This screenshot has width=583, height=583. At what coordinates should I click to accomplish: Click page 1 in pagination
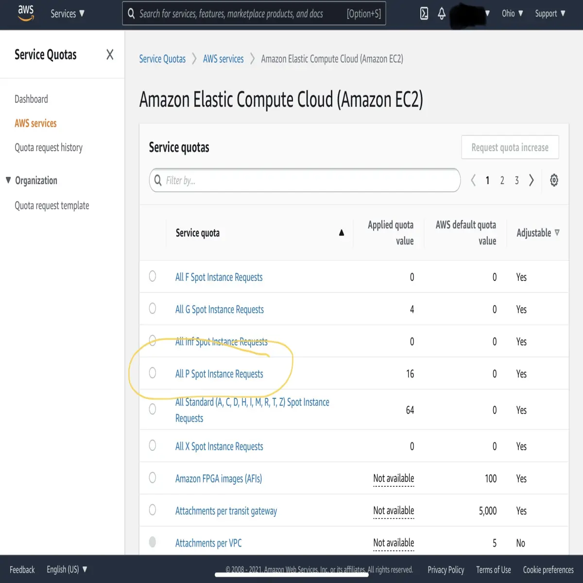pyautogui.click(x=487, y=181)
